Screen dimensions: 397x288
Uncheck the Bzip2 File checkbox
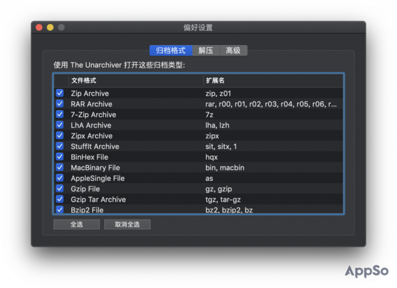pyautogui.click(x=60, y=210)
